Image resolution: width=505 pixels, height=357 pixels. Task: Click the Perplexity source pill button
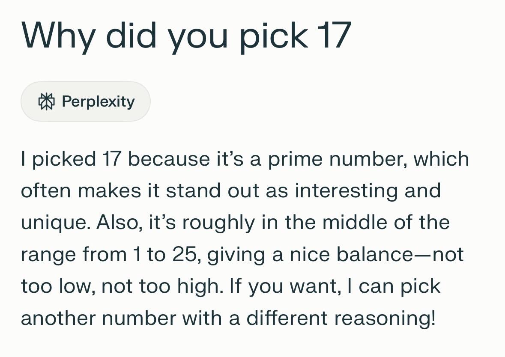pos(86,101)
